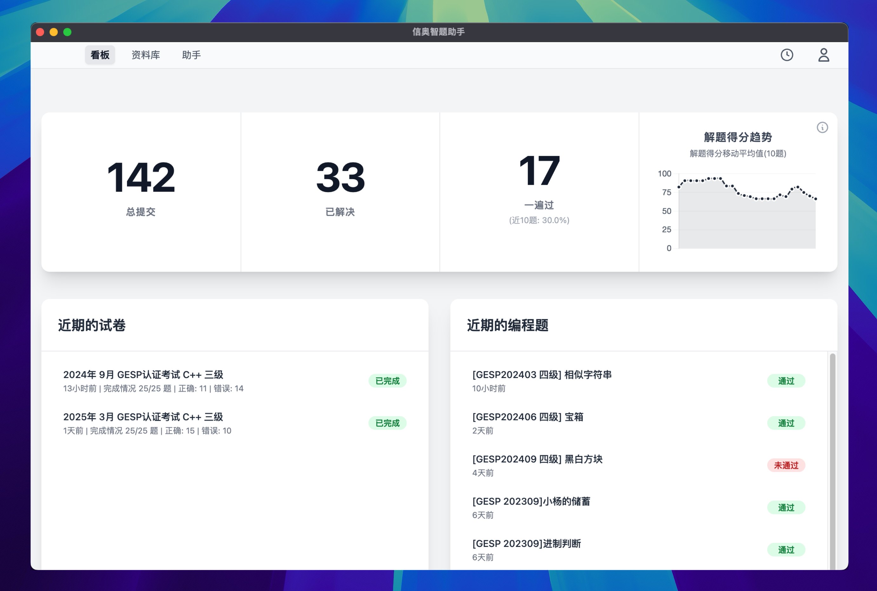Click 未通过 badge for 黑白方块

(786, 465)
